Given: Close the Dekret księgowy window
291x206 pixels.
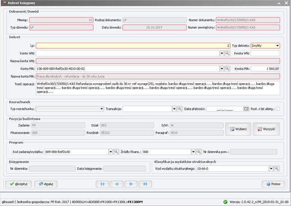Looking at the screenshot, I should pos(286,3).
